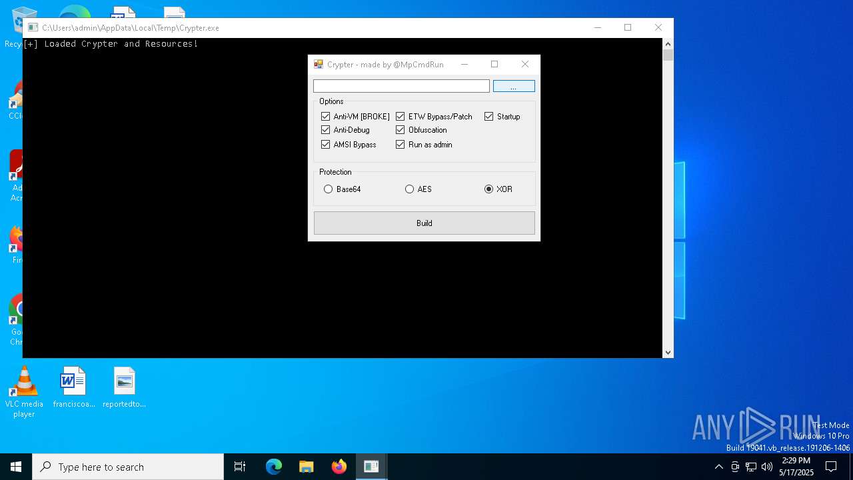853x480 pixels.
Task: Click the taskbar search box
Action: point(128,467)
